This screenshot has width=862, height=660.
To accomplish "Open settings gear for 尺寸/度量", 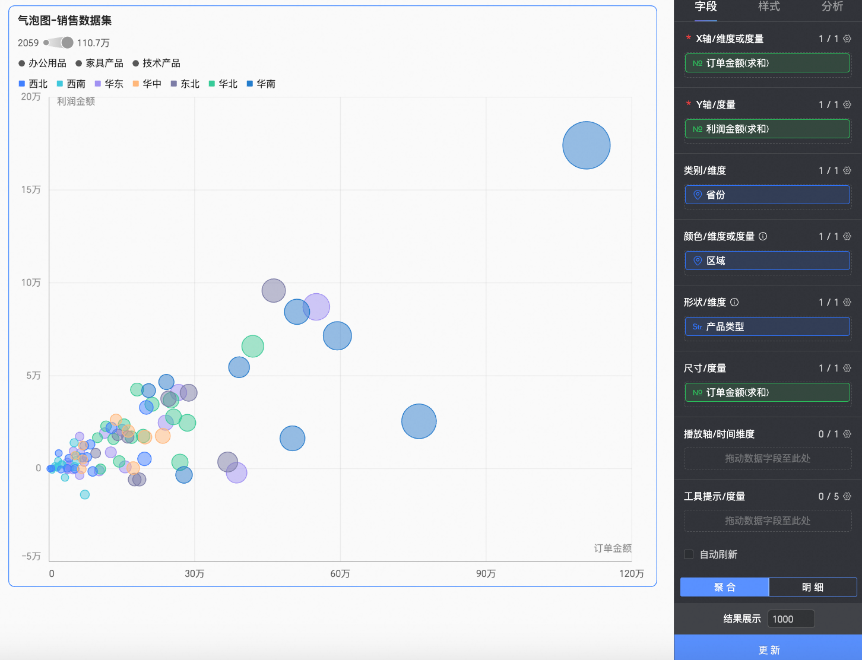I will (x=847, y=368).
